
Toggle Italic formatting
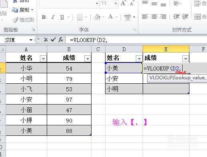[53, 17]
